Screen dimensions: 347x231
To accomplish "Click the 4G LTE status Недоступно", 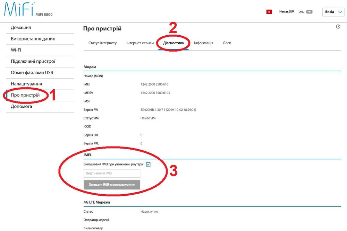I will click(x=149, y=211).
